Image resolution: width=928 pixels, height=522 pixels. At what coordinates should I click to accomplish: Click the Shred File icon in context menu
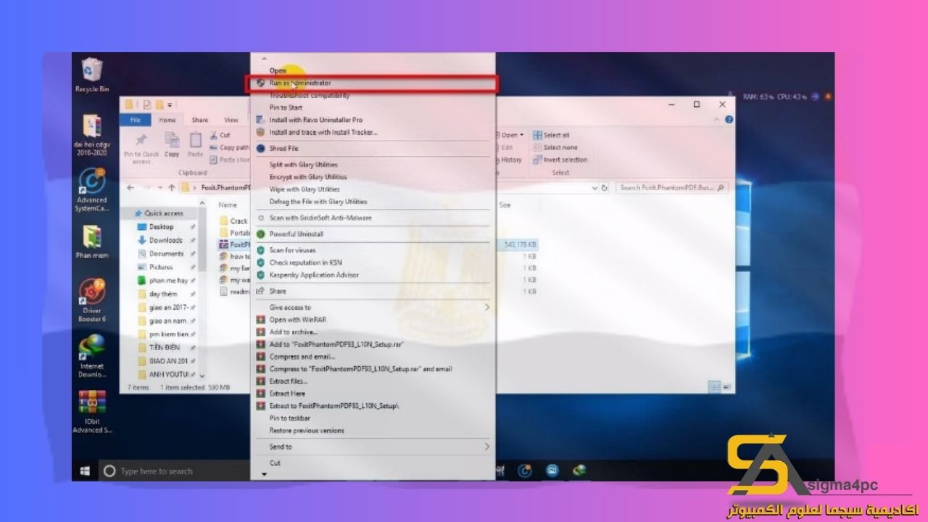click(x=260, y=148)
